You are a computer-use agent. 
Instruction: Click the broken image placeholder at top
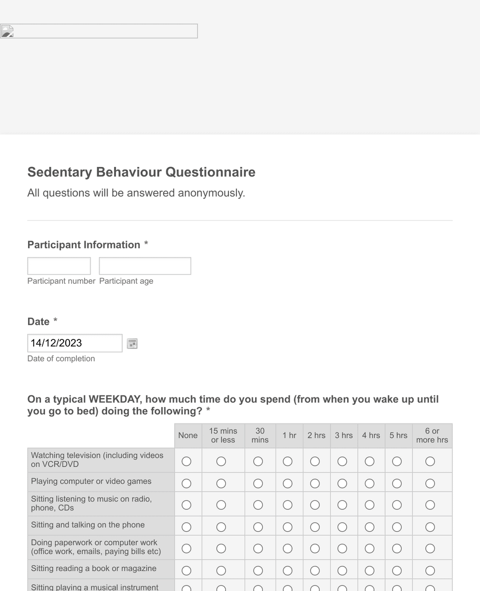(7, 31)
